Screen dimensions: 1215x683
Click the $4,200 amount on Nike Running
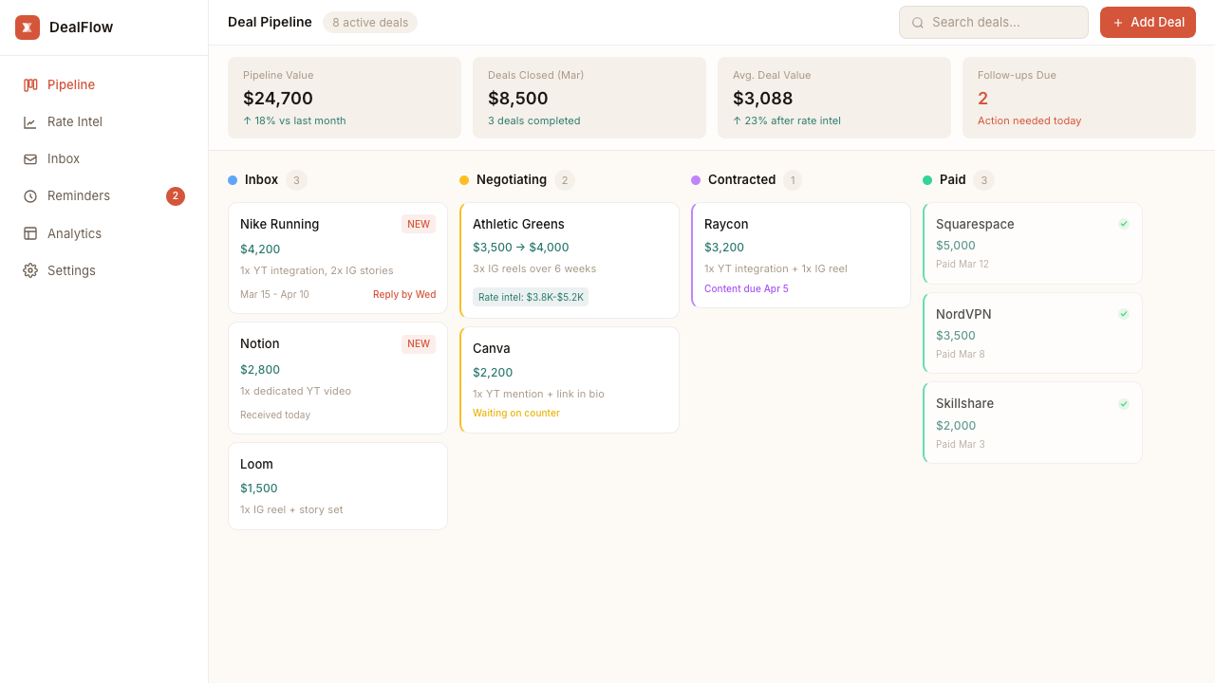[260, 249]
